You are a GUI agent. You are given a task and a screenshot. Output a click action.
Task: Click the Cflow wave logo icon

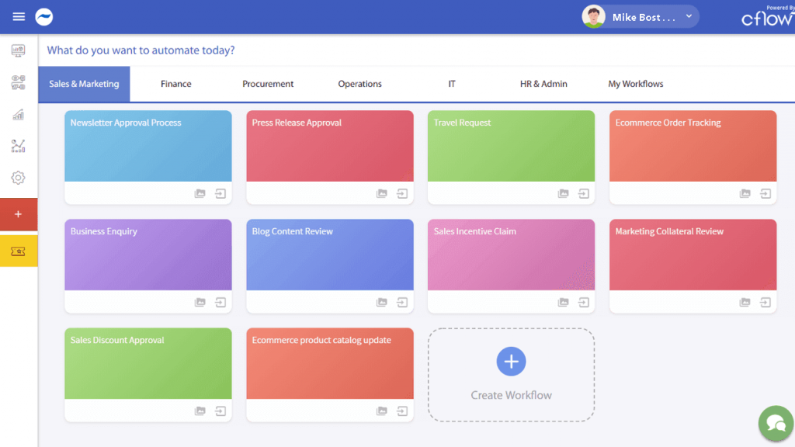pyautogui.click(x=43, y=17)
